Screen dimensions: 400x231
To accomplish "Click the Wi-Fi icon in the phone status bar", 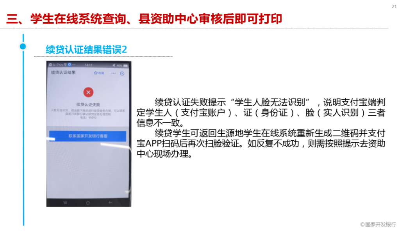I will coord(65,64).
